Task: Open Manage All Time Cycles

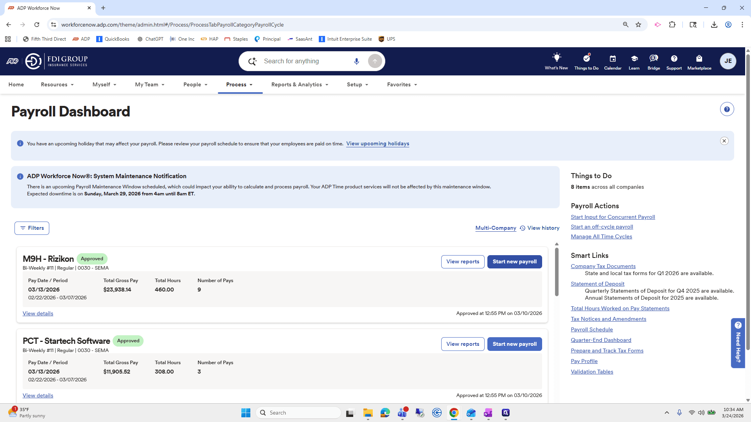Action: pyautogui.click(x=601, y=237)
